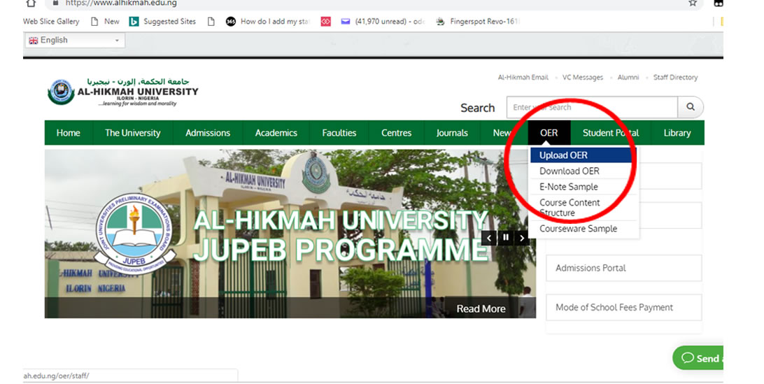
Task: Open the red diamond bookmark icon
Action: tap(325, 22)
